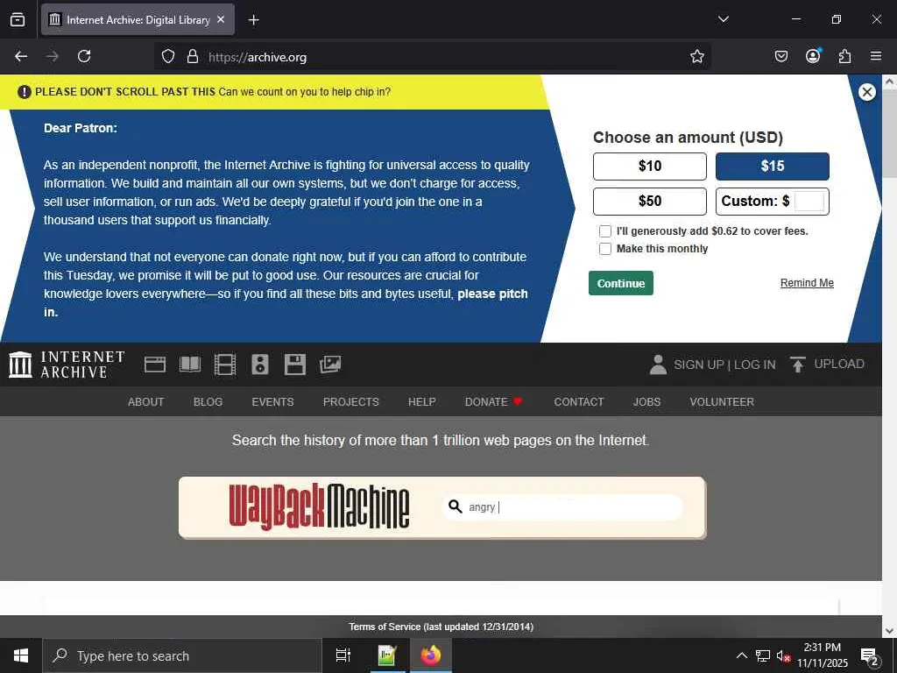
Task: Click the Terms of Service footer text
Action: [x=441, y=627]
